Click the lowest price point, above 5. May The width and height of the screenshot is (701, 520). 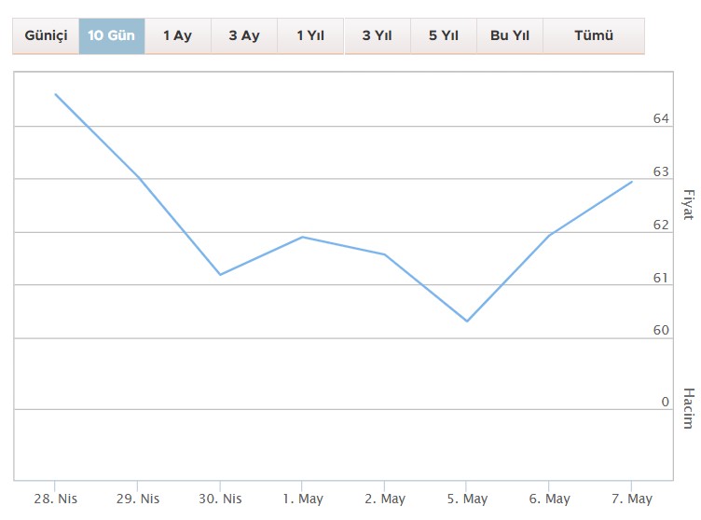pyautogui.click(x=467, y=322)
